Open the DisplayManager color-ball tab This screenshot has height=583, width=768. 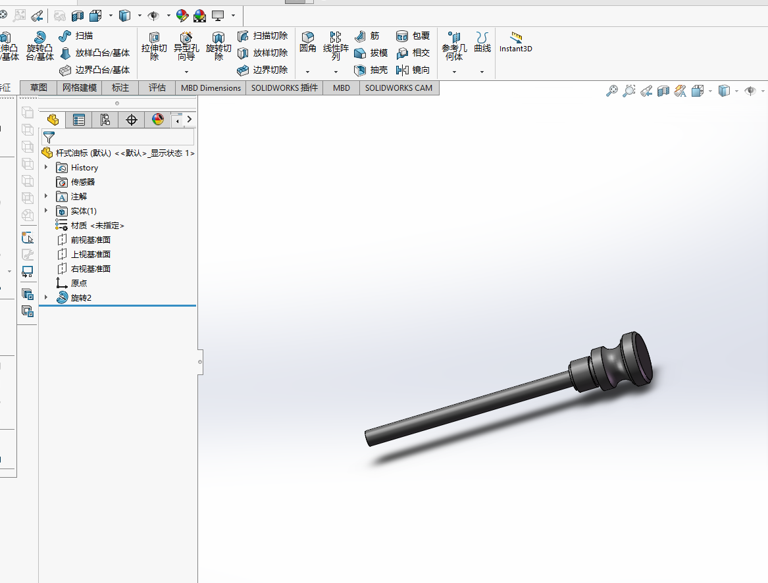(x=158, y=120)
